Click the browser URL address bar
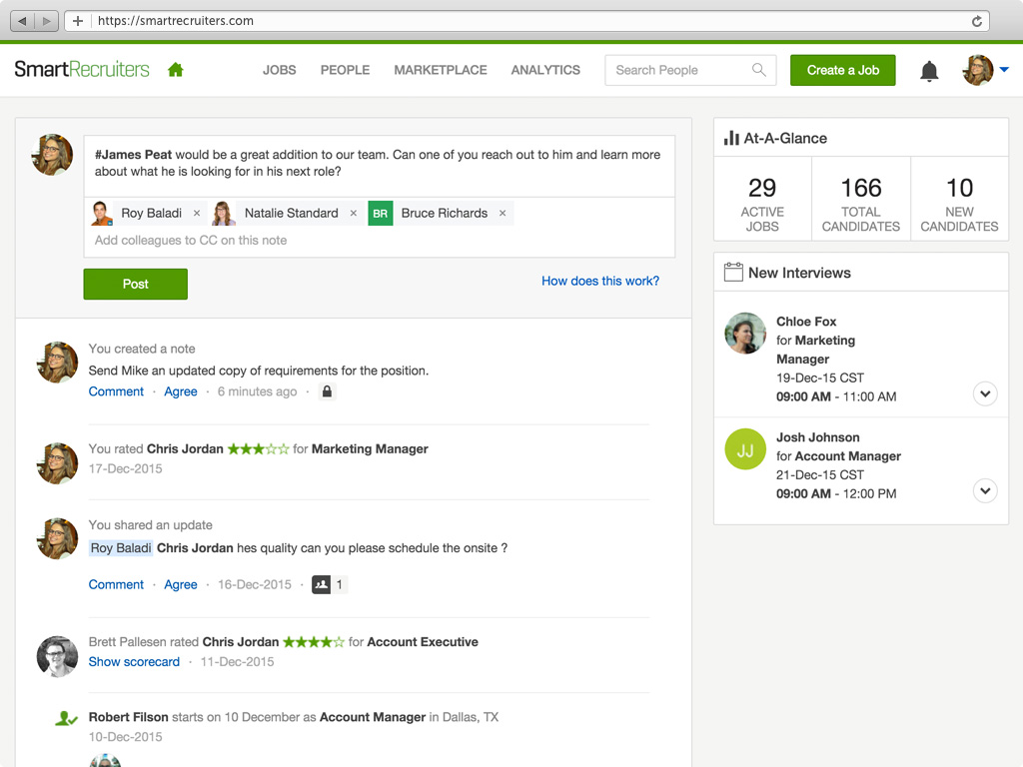1023x767 pixels. coord(527,21)
